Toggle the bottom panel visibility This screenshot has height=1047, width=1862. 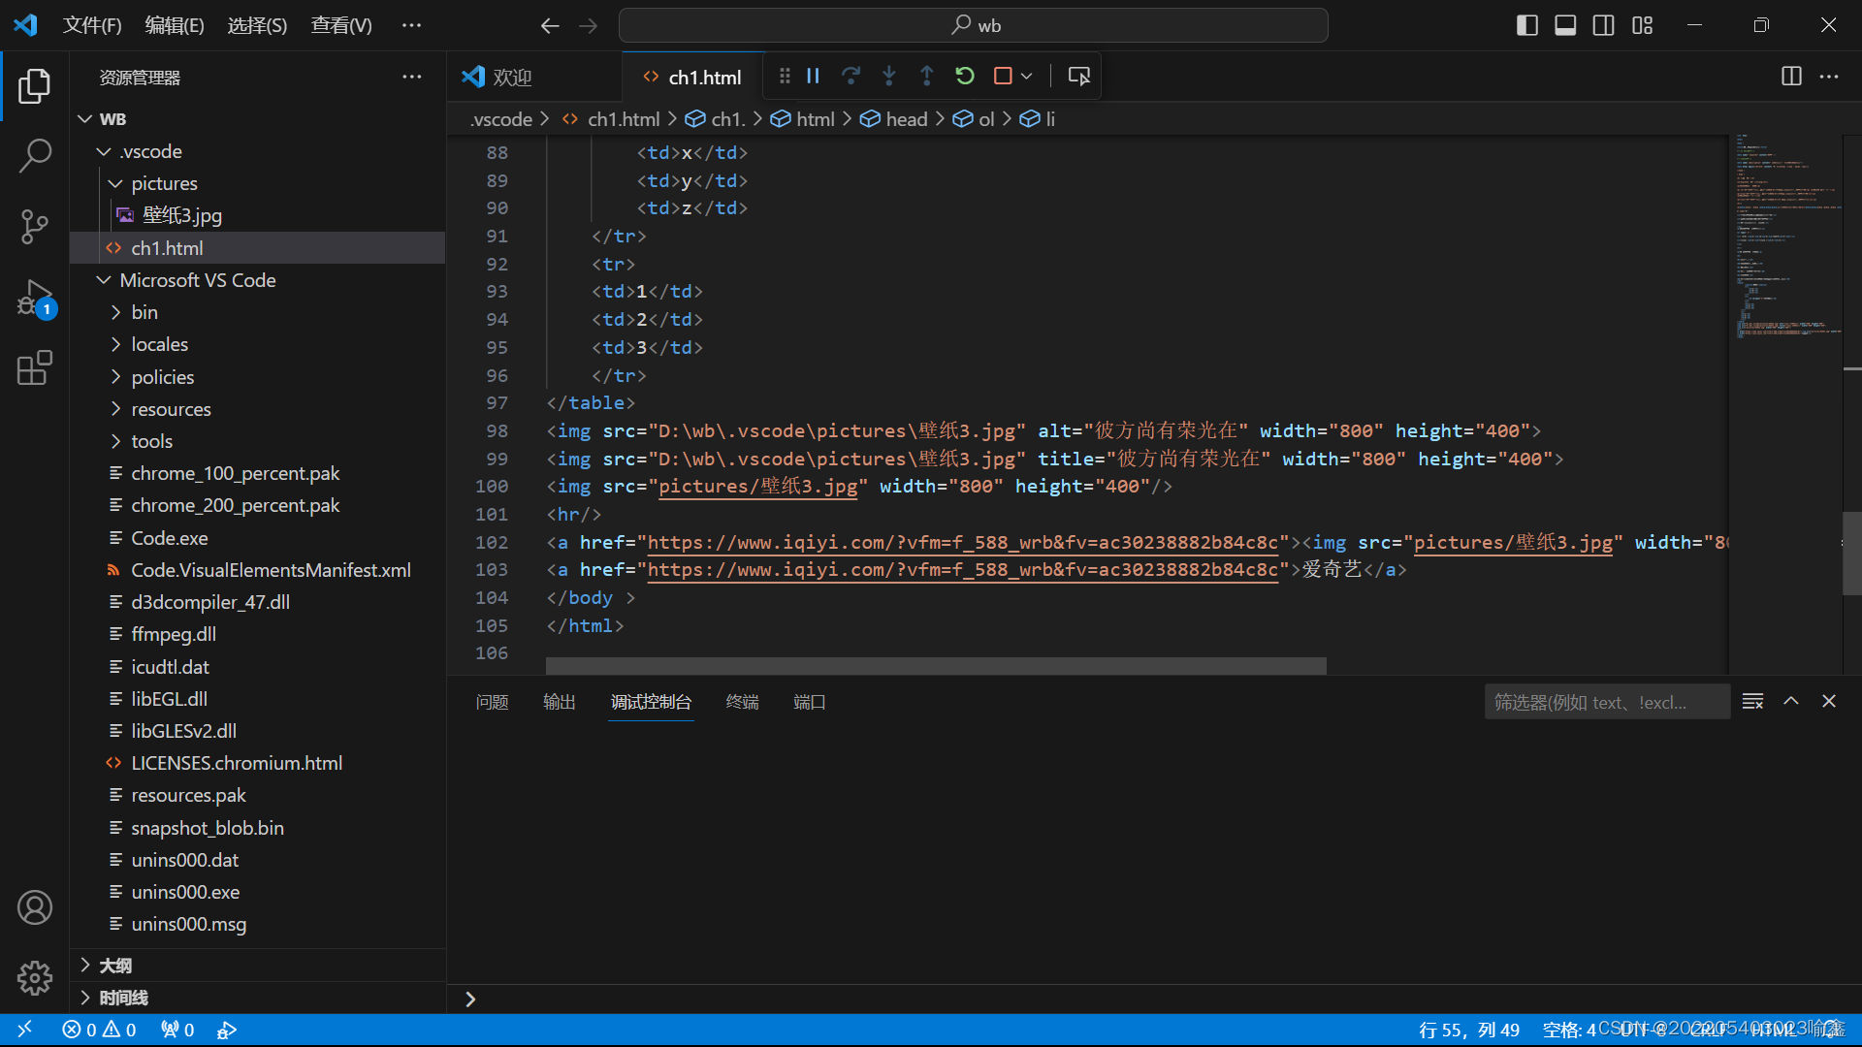tap(1565, 25)
